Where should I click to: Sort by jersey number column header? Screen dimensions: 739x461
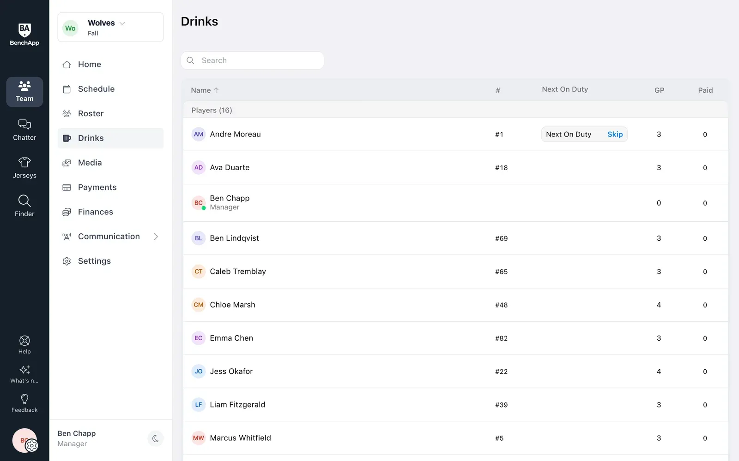498,90
